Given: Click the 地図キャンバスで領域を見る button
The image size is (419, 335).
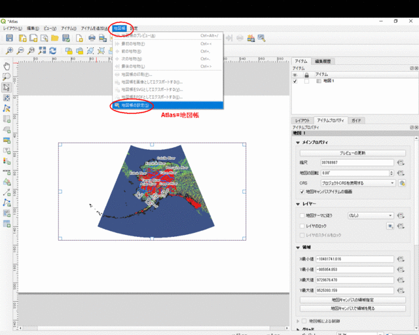Looking at the screenshot, I should 352,308.
